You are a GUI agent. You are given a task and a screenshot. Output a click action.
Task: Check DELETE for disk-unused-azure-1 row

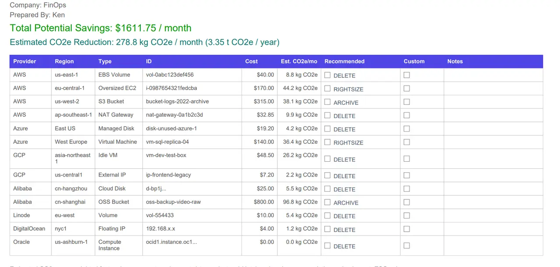(x=327, y=129)
